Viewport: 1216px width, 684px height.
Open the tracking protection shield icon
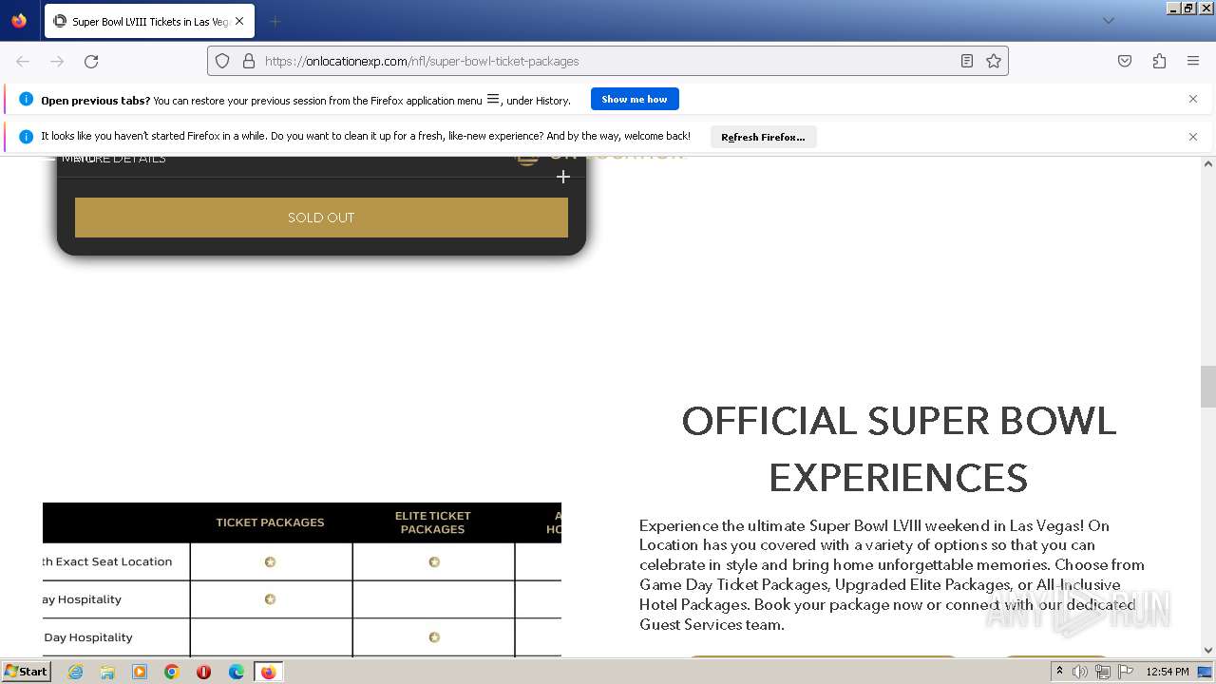coord(222,61)
